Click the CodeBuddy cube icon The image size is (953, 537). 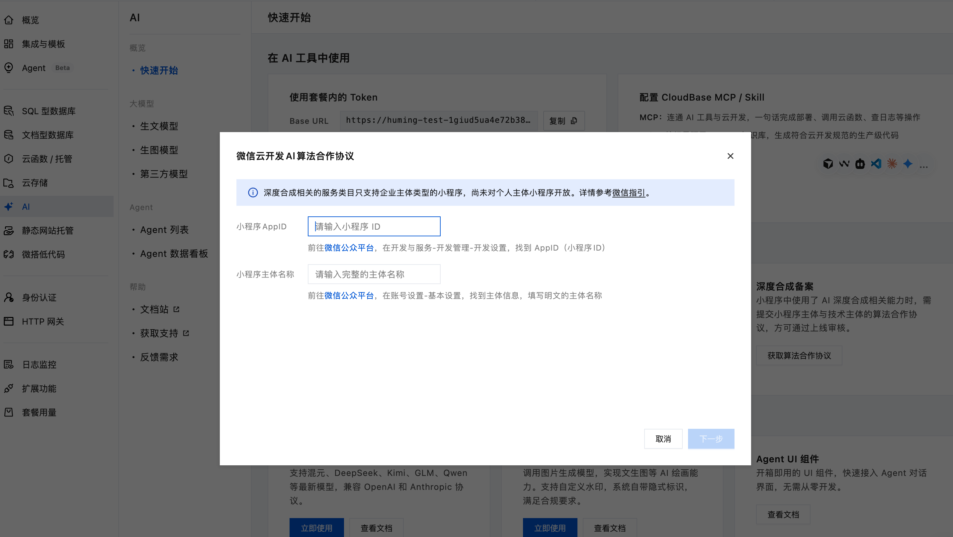pos(828,164)
